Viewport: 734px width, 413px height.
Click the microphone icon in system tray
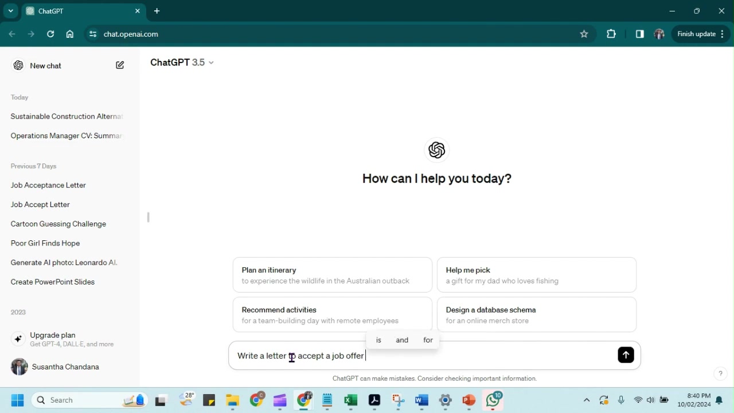[x=621, y=400]
